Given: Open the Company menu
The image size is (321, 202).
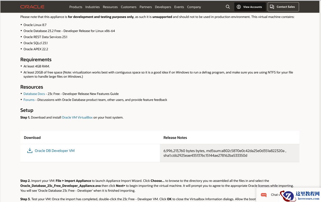Looking at the screenshot, I should tap(194, 7).
